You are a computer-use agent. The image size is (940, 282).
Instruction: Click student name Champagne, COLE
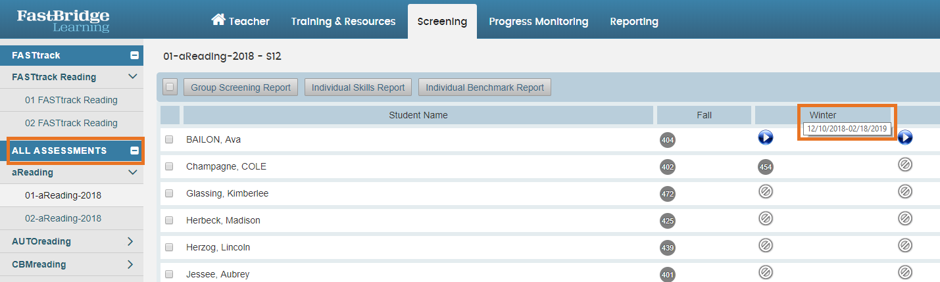(226, 166)
